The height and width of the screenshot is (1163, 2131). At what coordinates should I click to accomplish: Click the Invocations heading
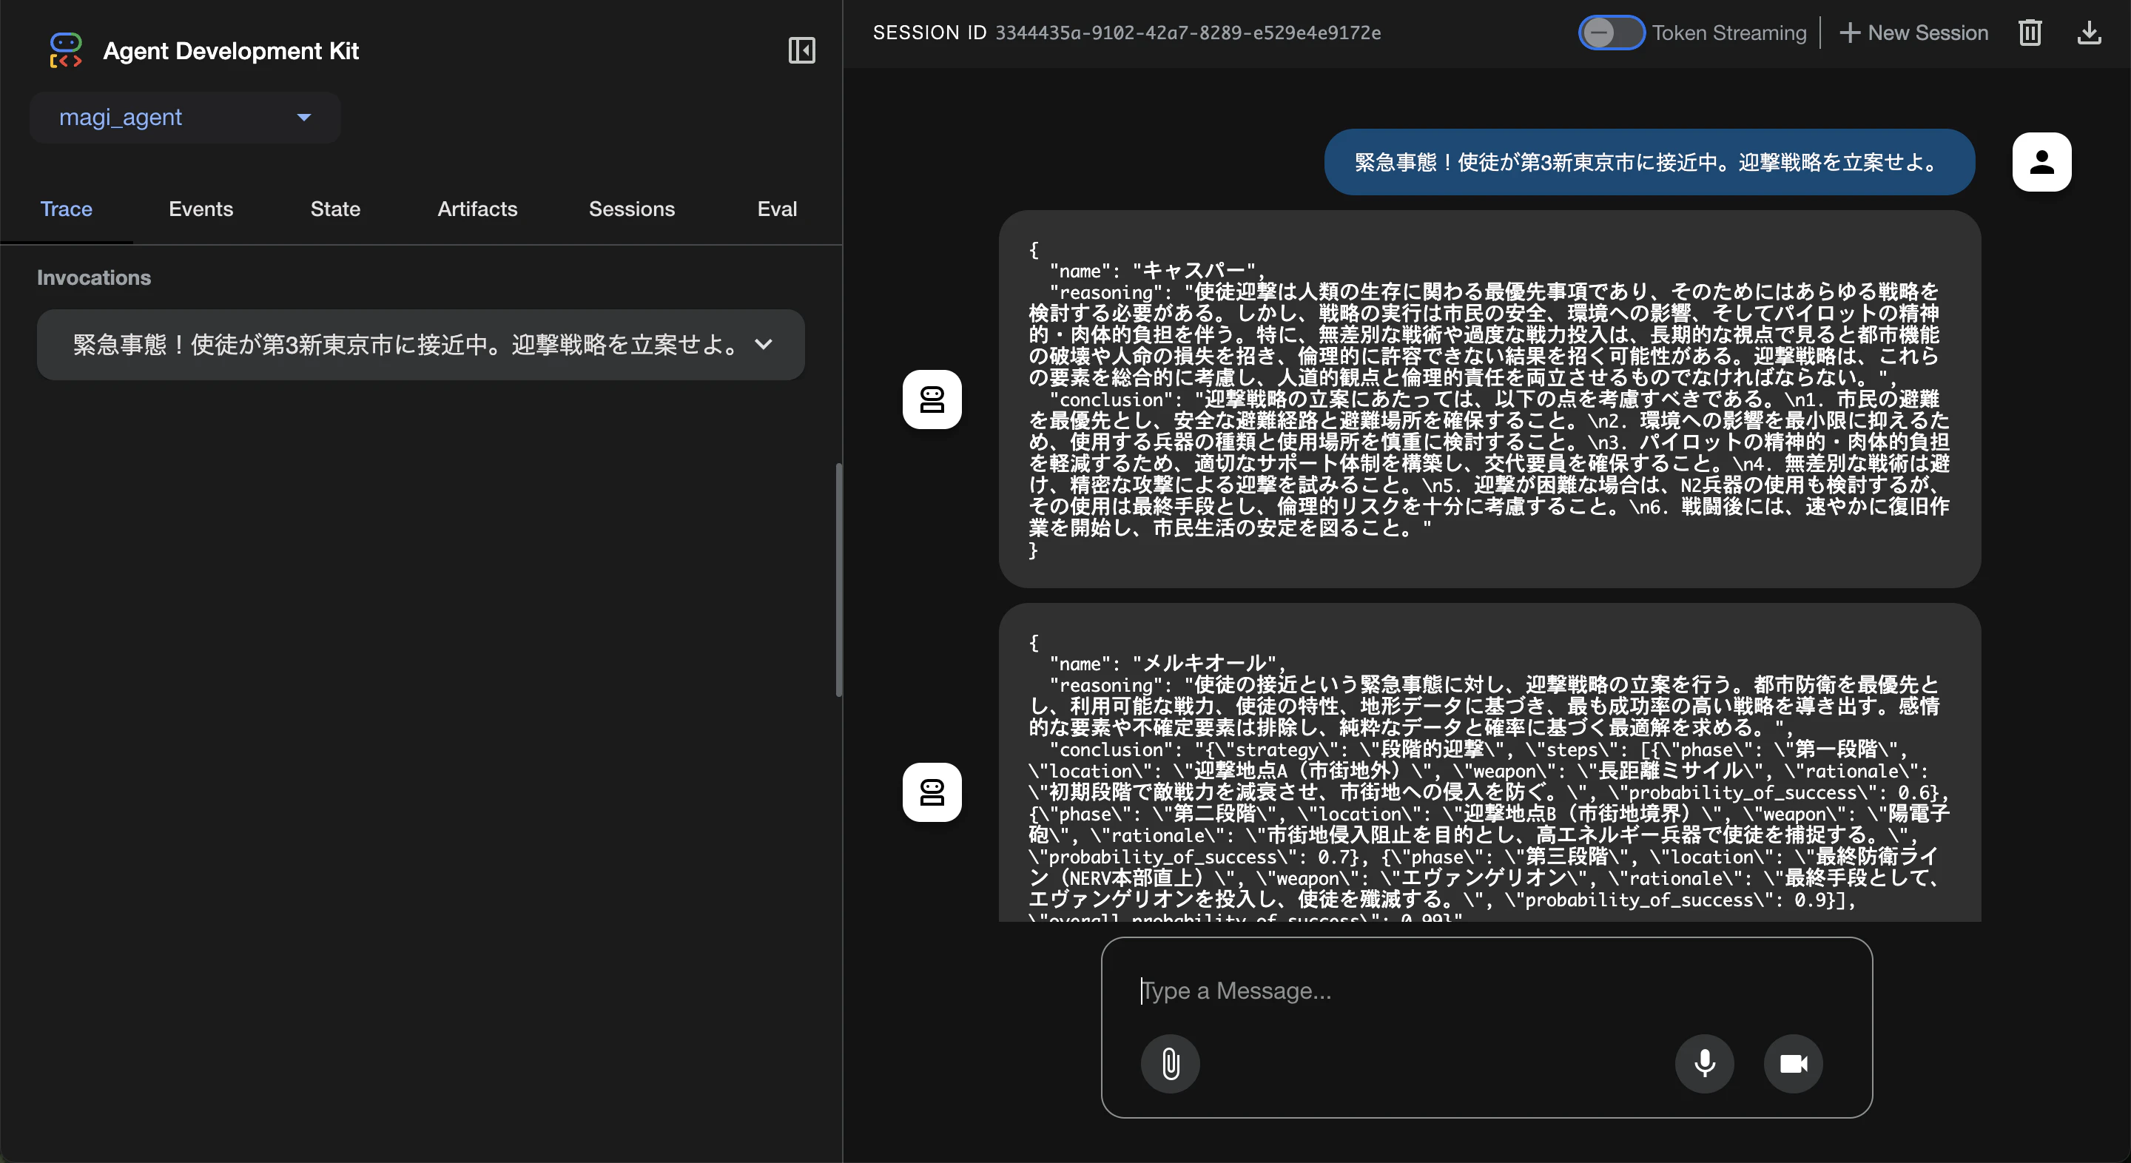[x=93, y=278]
